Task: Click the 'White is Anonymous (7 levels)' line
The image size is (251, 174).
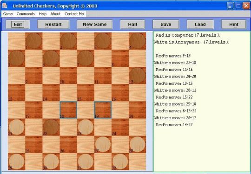Action: 192,42
